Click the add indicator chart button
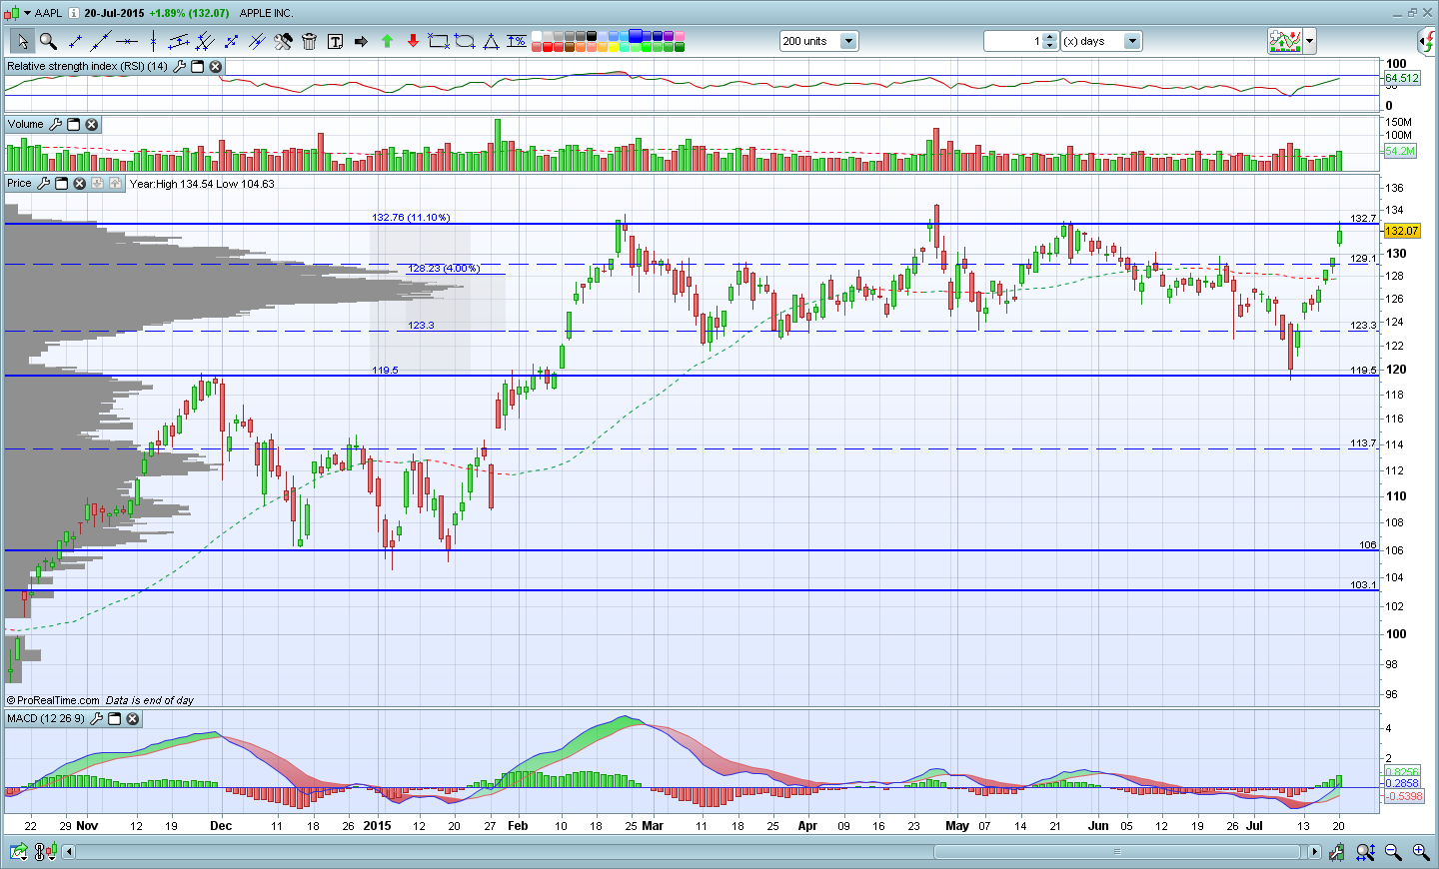 click(1285, 41)
